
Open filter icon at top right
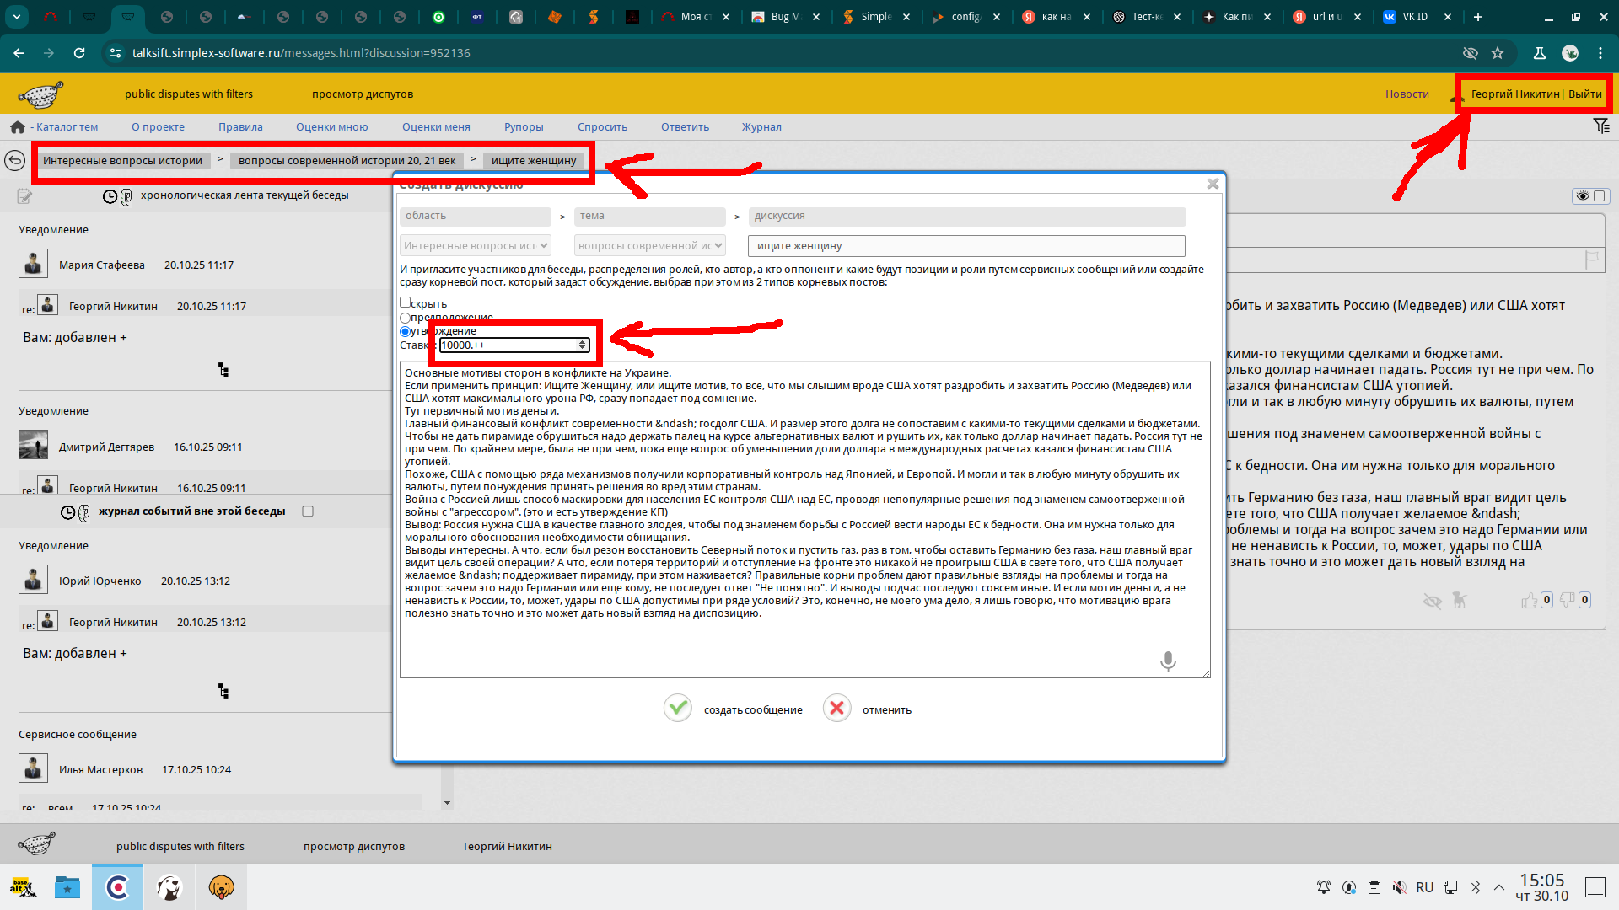coord(1600,126)
